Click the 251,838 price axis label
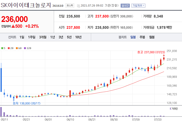The image size is (182, 124). click(x=172, y=51)
